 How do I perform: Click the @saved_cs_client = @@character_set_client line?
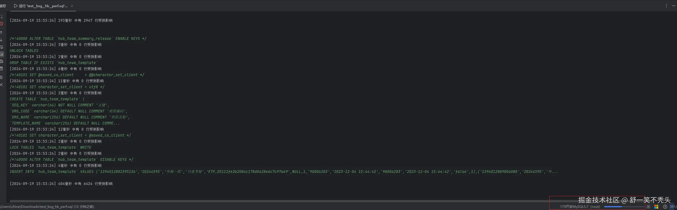point(77,75)
